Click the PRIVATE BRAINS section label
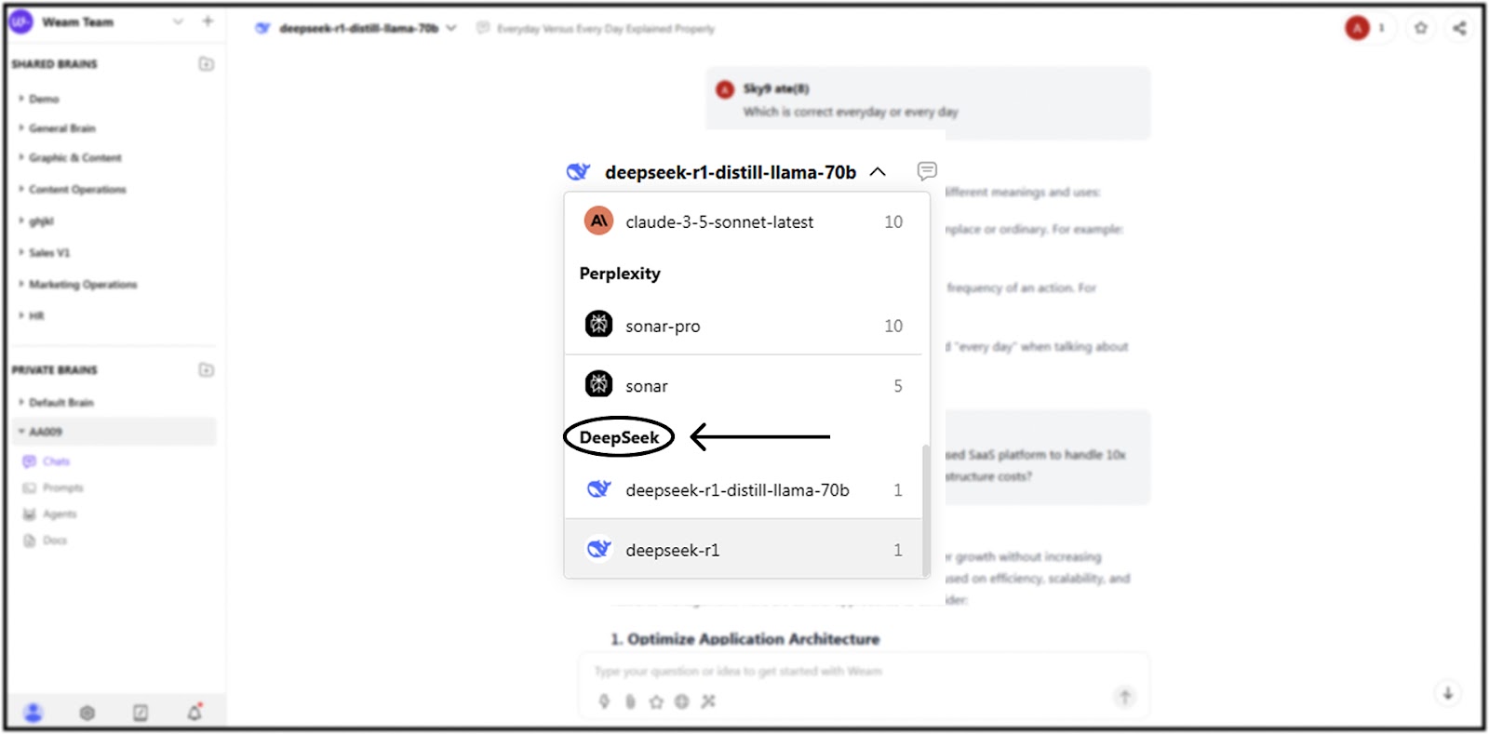This screenshot has width=1489, height=734. point(54,370)
